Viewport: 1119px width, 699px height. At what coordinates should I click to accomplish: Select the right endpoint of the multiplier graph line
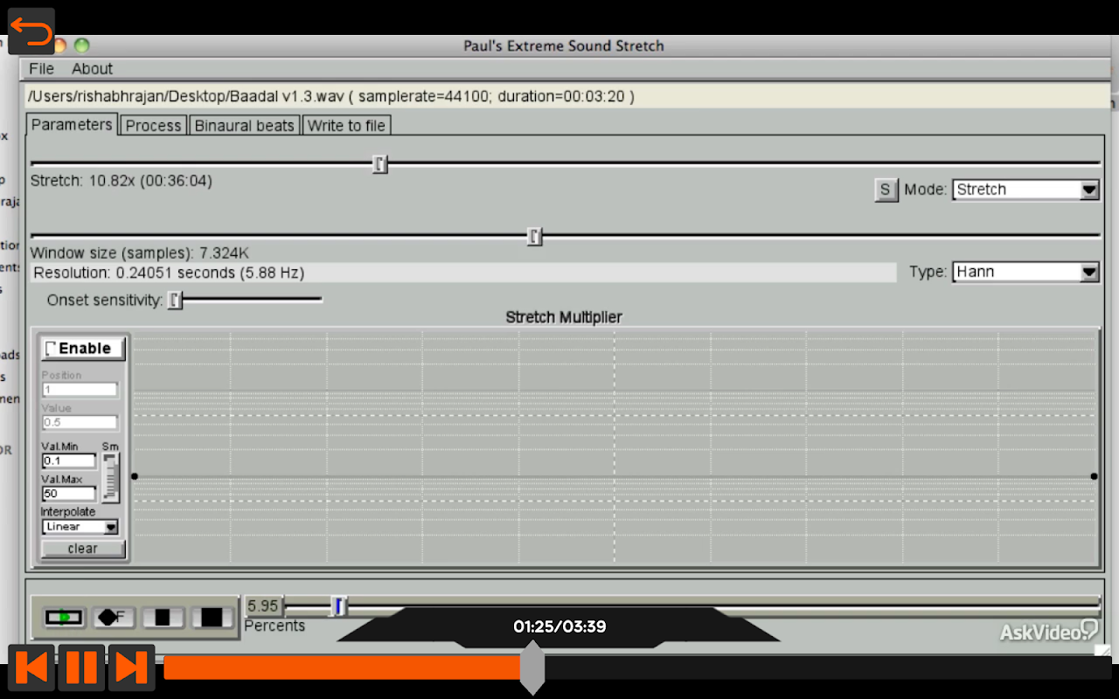[x=1094, y=476]
